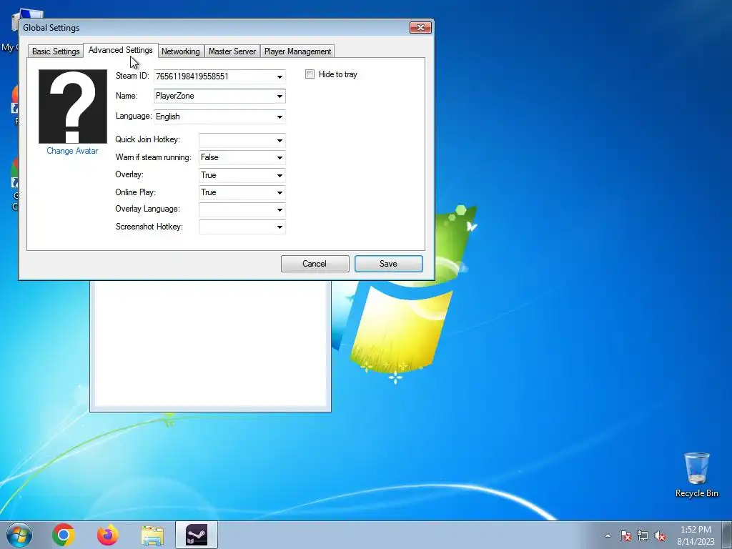Click the Steam app icon in the taskbar
Viewport: 732px width, 549px height.
(197, 535)
